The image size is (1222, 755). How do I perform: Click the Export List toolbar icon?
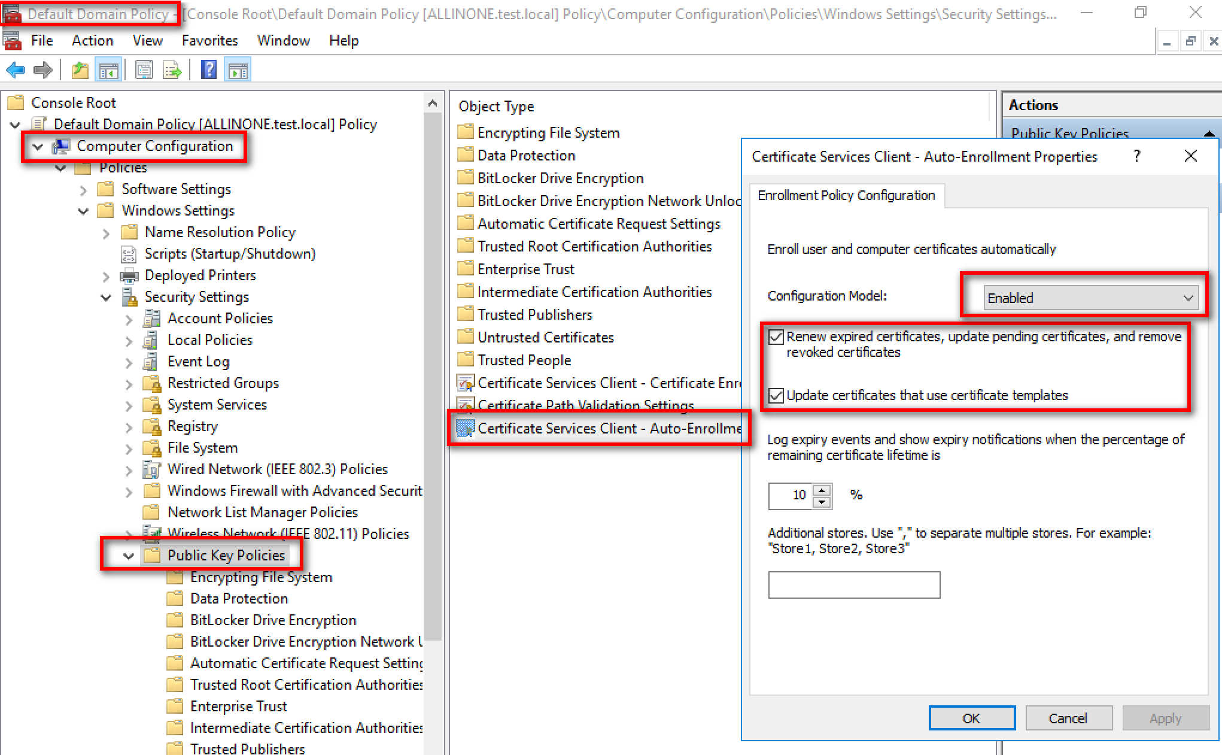tap(172, 70)
